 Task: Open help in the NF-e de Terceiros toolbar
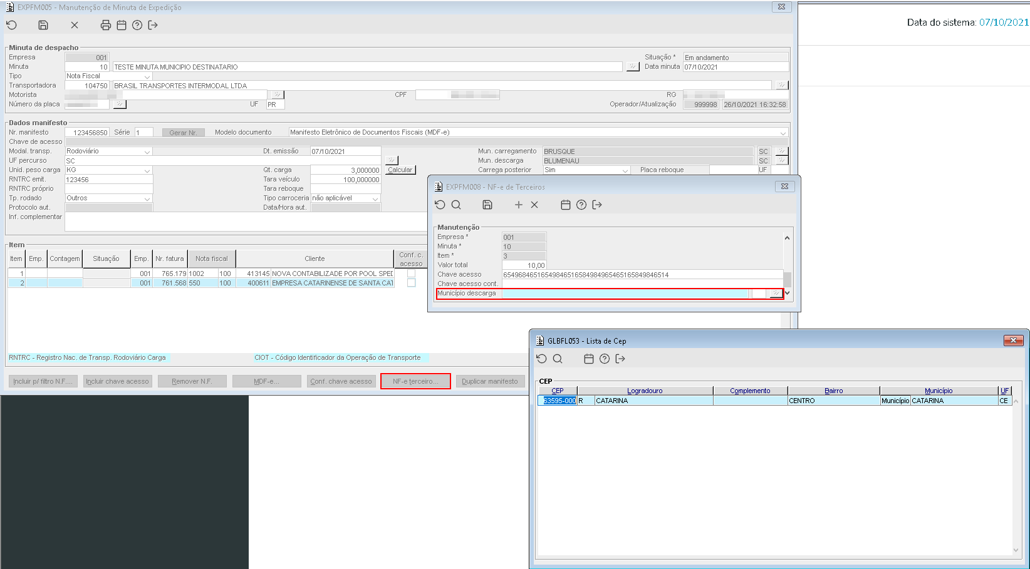coord(581,205)
